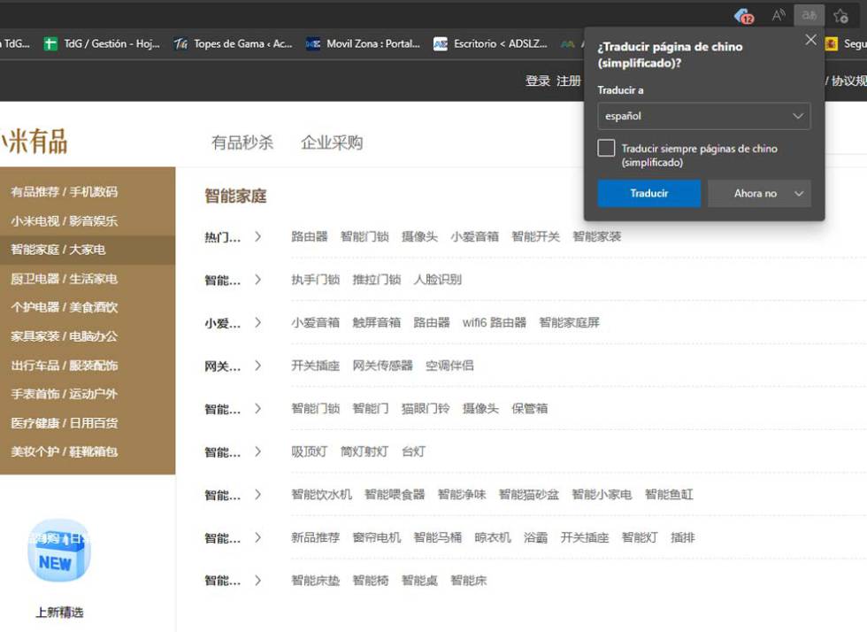
Task: Click the ADSLZ bookmark favicon
Action: pyautogui.click(x=441, y=43)
